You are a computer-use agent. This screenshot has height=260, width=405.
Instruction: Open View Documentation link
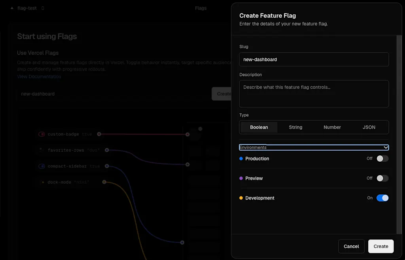coord(39,76)
